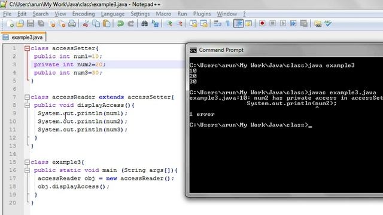This screenshot has height=215, width=383.
Task: Open the Macro menu
Action: [163, 14]
